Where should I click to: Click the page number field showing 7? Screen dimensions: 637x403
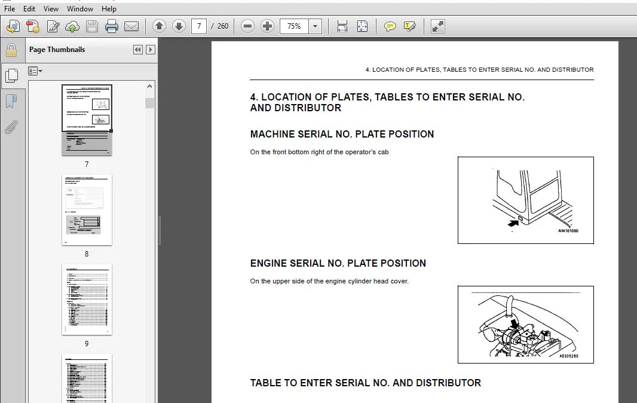pyautogui.click(x=198, y=26)
